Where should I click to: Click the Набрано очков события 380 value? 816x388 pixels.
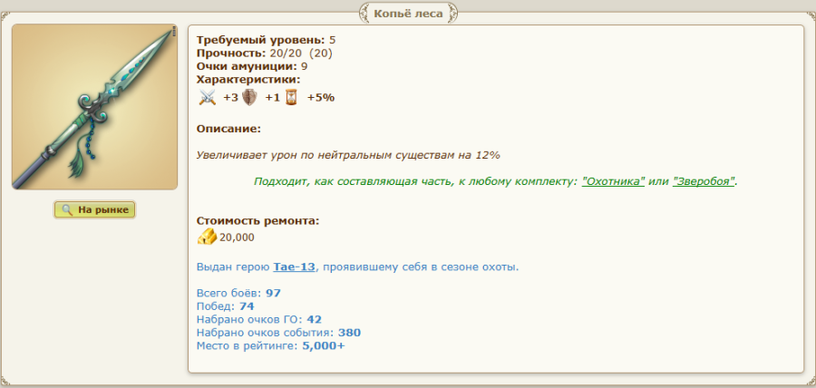pyautogui.click(x=349, y=332)
